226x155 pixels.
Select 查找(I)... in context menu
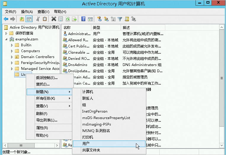coord(49,84)
